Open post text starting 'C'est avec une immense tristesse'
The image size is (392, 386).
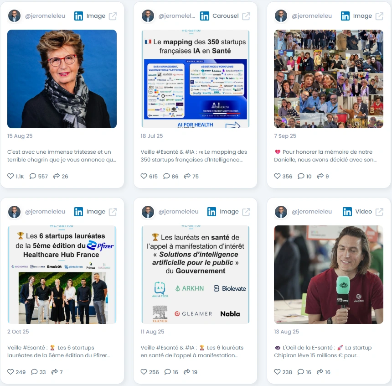coord(62,156)
